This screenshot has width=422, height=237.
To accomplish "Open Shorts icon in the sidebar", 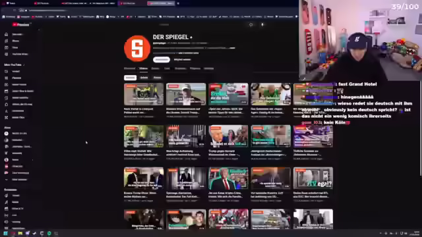I will (6, 41).
